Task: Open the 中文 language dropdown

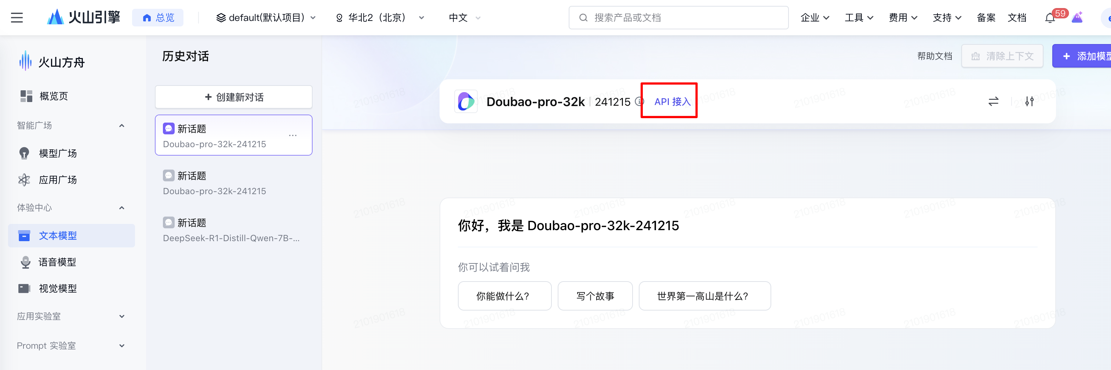Action: [x=465, y=18]
